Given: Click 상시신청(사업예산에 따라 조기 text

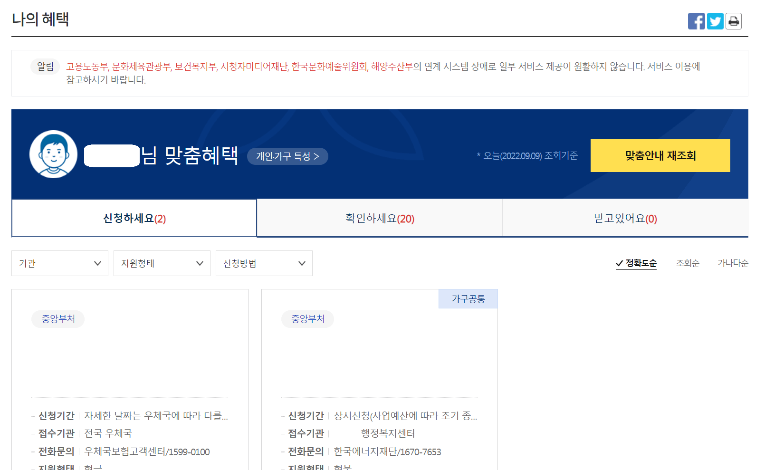Looking at the screenshot, I should coord(405,416).
